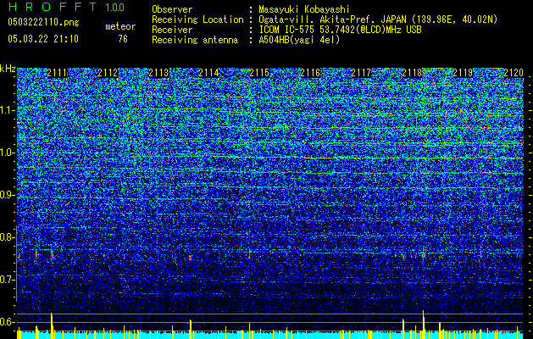Click the HROFFT program title
Screen dimensions: 533x339
(x=52, y=7)
